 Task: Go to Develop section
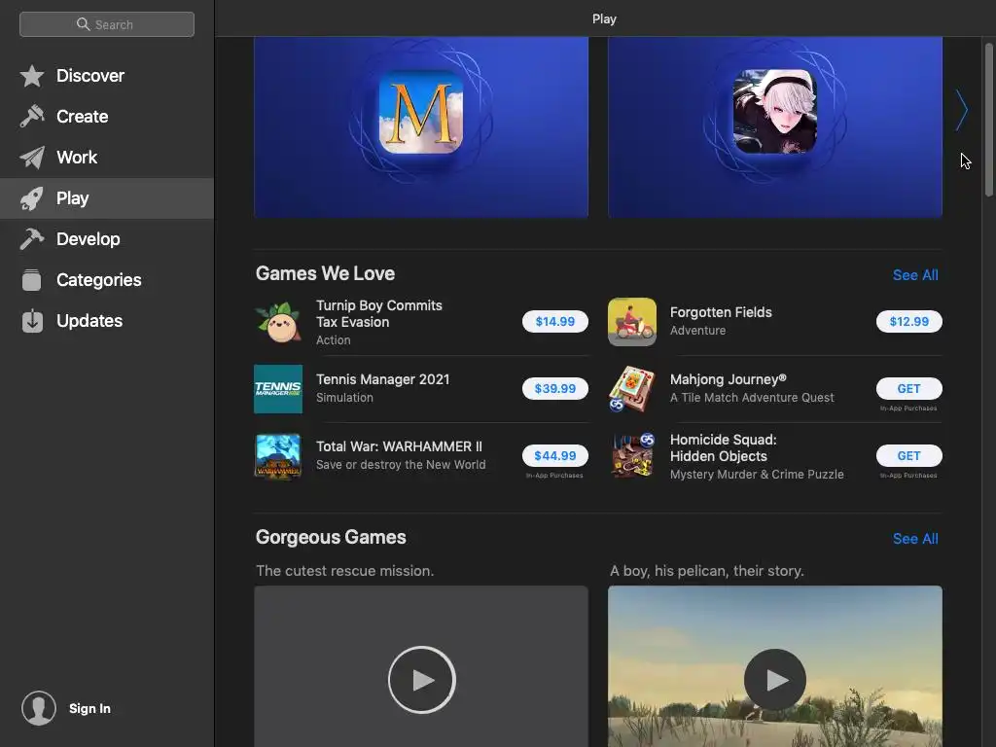coord(107,239)
